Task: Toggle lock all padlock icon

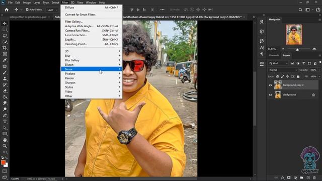Action: (x=298, y=76)
